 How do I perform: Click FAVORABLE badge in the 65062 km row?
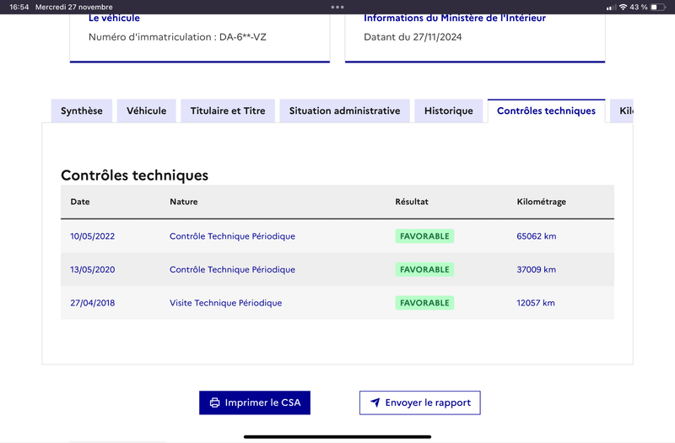point(424,236)
